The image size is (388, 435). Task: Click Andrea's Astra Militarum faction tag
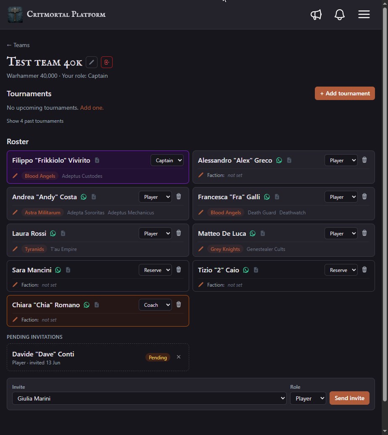42,213
